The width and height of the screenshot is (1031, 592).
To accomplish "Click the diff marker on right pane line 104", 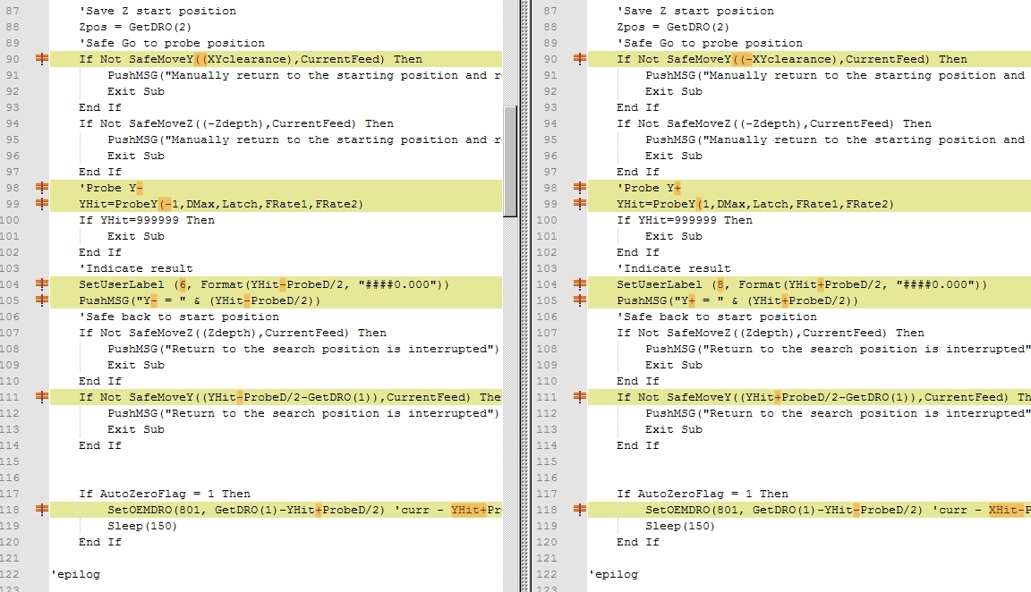I will pos(580,284).
